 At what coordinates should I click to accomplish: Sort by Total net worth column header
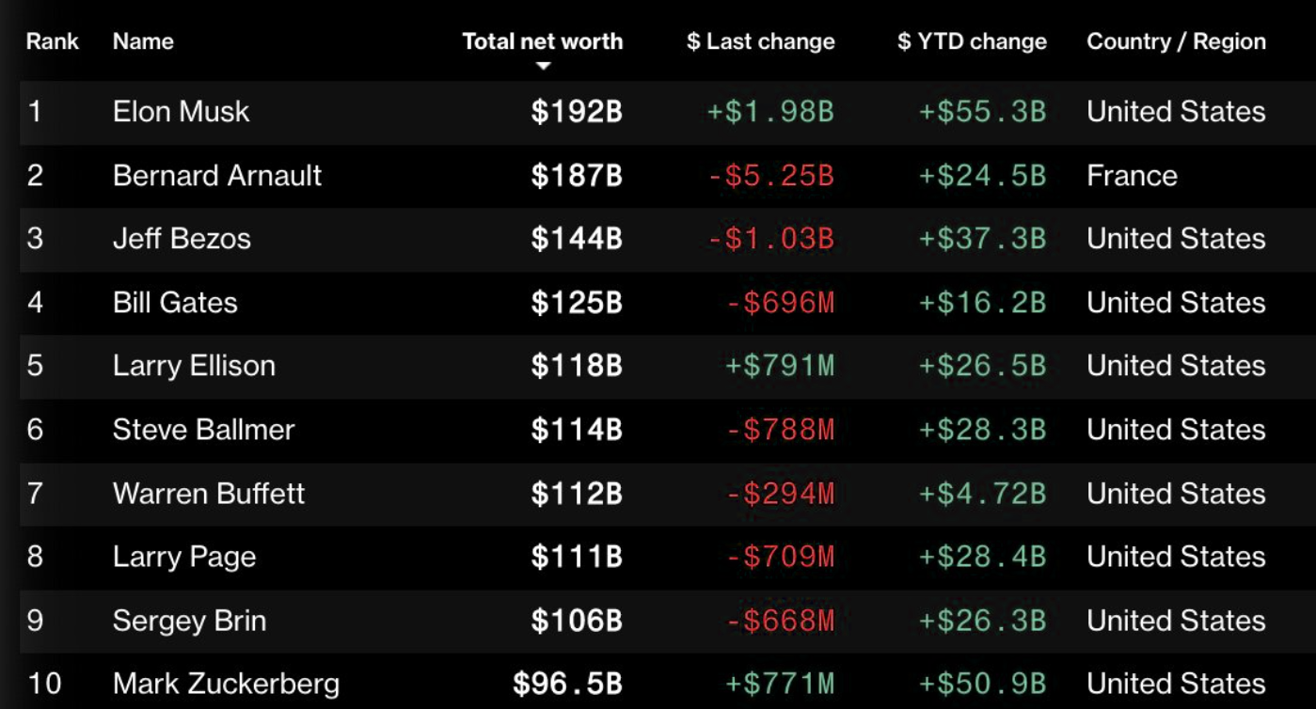[x=542, y=41]
